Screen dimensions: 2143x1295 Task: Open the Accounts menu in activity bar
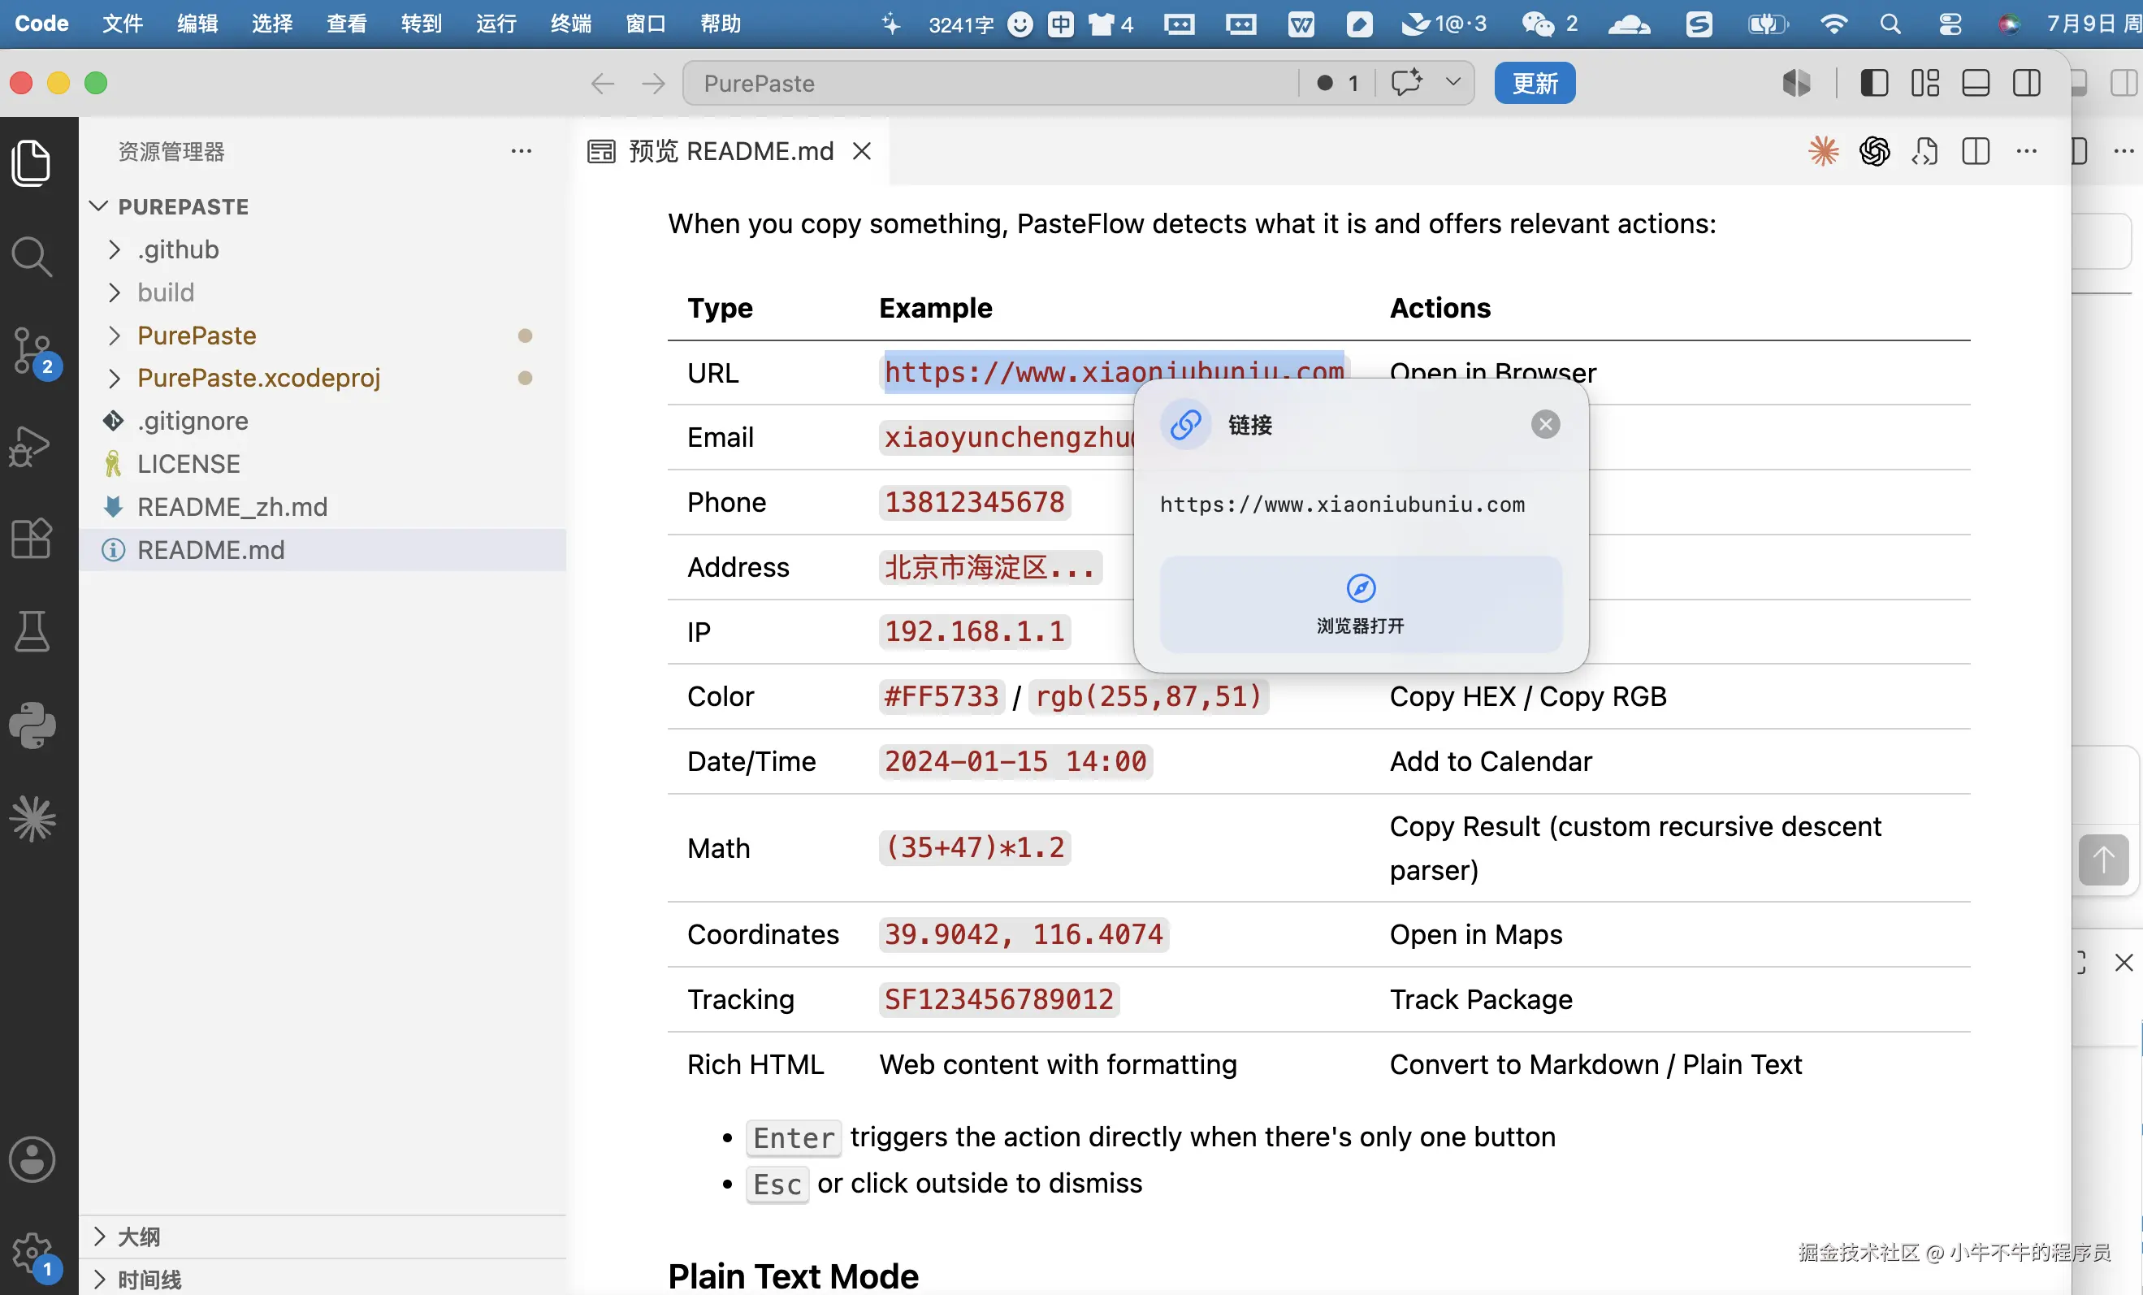32,1160
